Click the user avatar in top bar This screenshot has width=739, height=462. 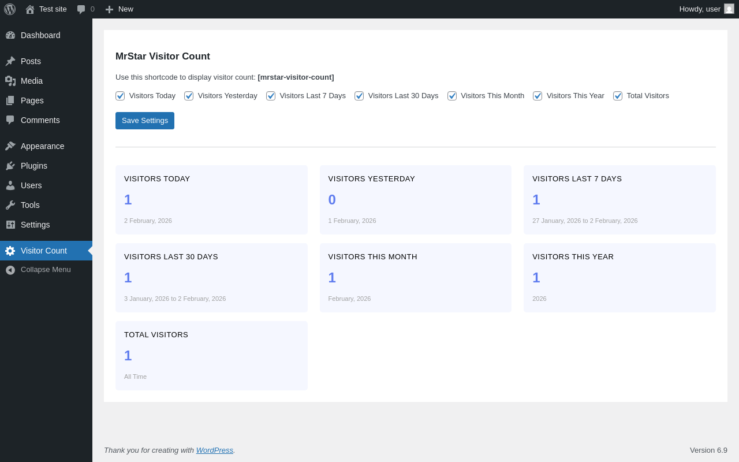tap(729, 9)
